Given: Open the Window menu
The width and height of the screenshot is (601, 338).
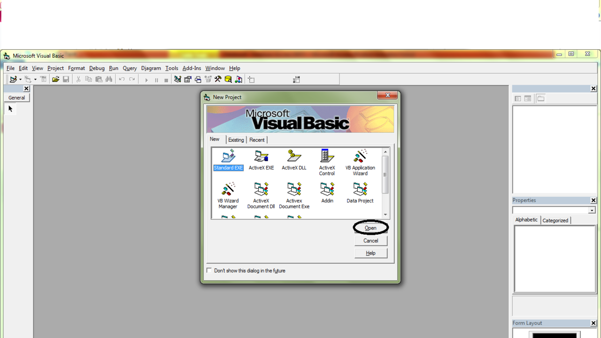Looking at the screenshot, I should click(215, 68).
